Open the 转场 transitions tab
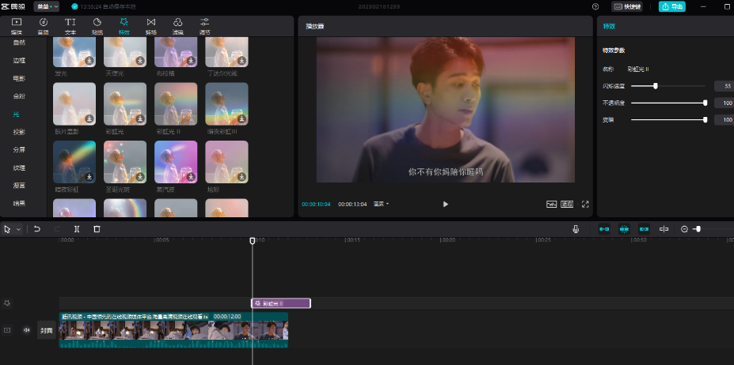734x365 pixels. point(150,27)
